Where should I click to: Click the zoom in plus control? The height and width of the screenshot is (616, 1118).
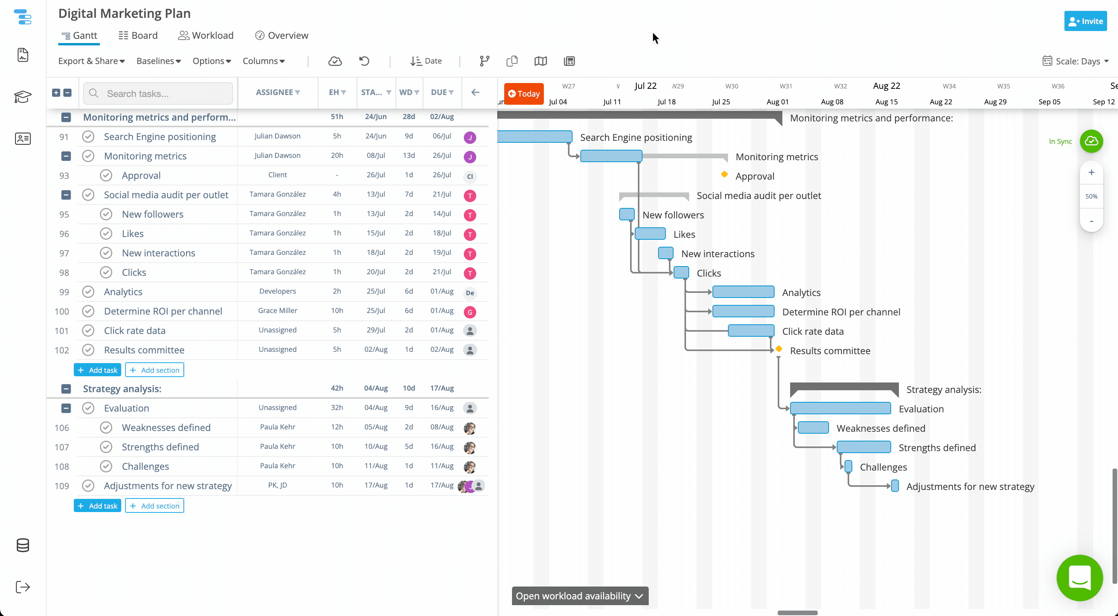(x=1091, y=173)
